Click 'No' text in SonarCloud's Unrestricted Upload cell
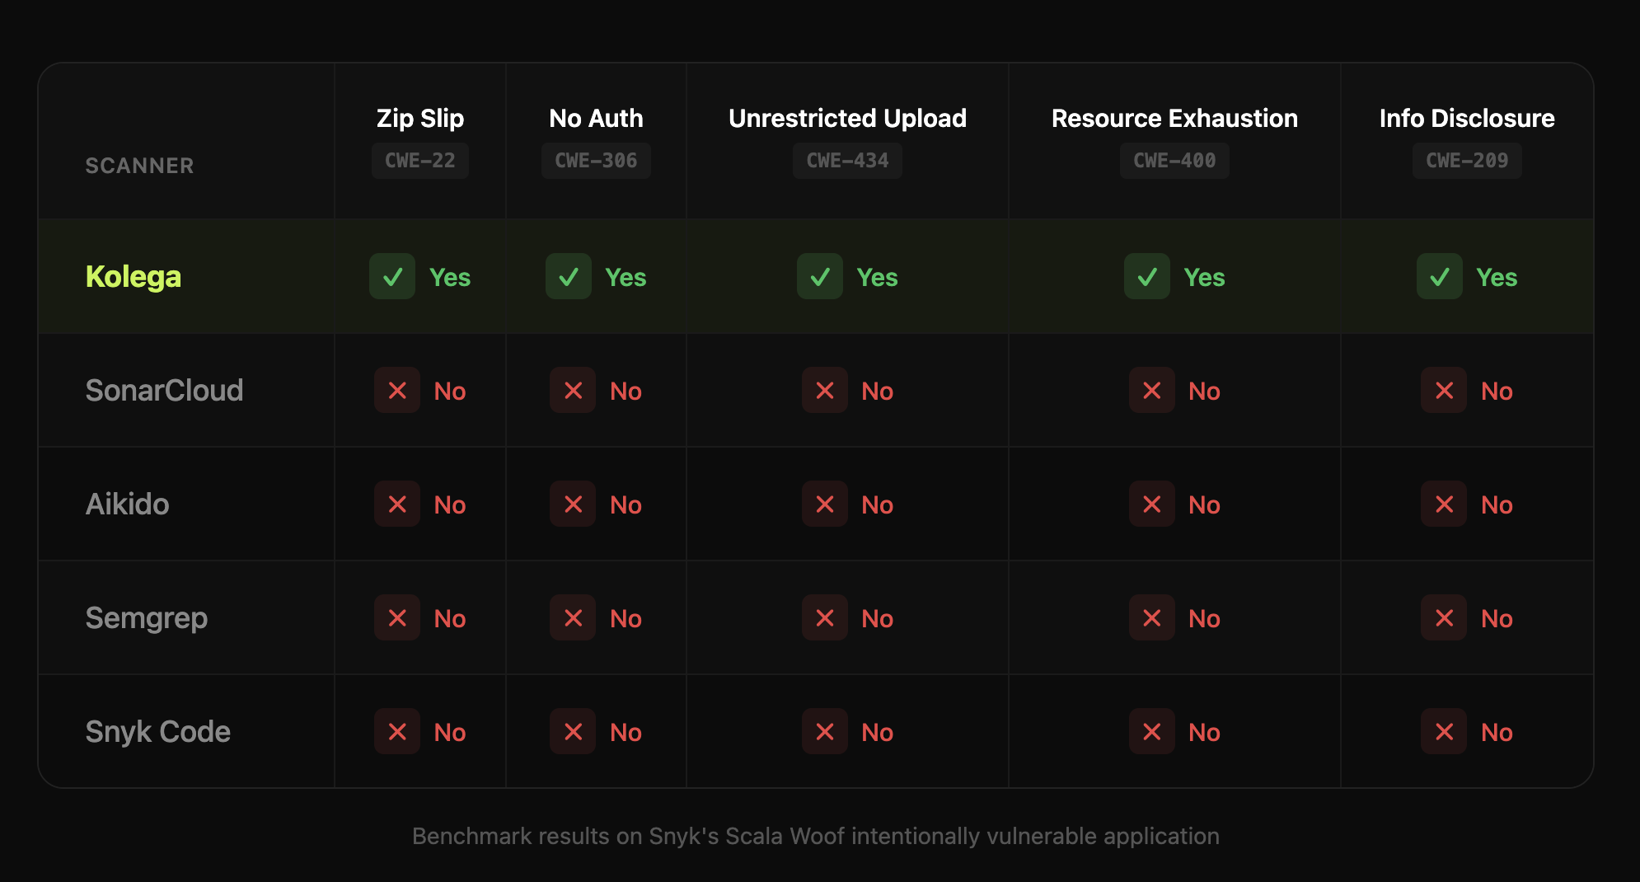The height and width of the screenshot is (882, 1640). tap(878, 392)
